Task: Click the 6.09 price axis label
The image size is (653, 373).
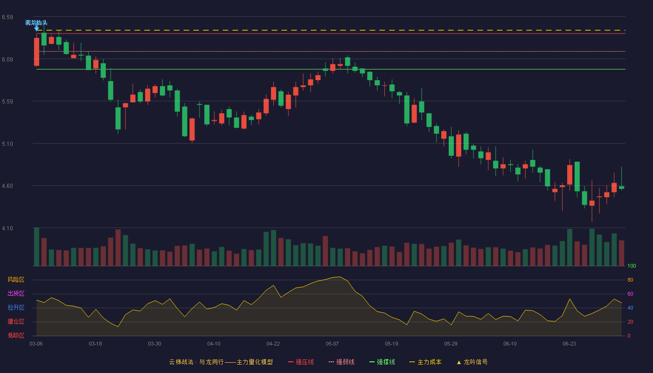Action: pyautogui.click(x=7, y=60)
